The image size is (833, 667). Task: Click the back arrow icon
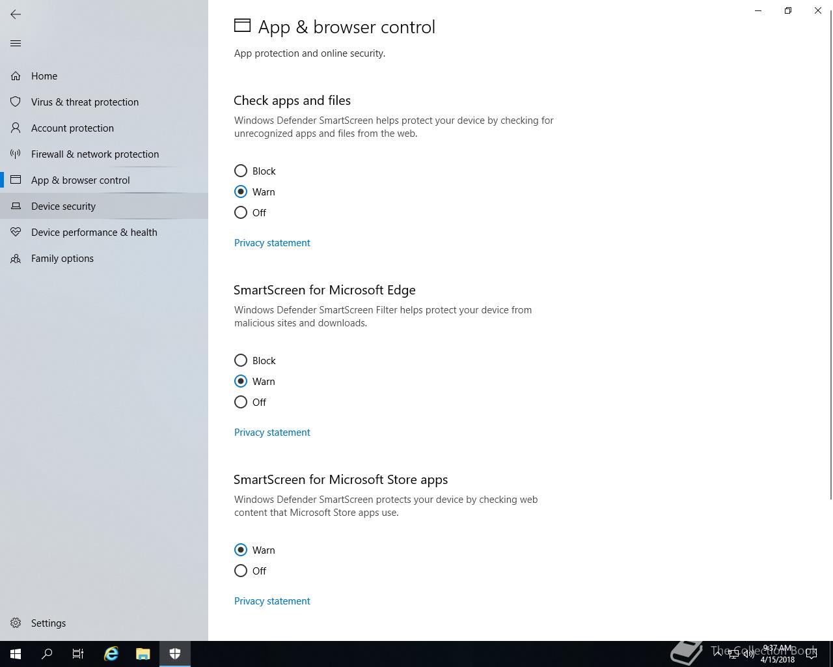16,14
